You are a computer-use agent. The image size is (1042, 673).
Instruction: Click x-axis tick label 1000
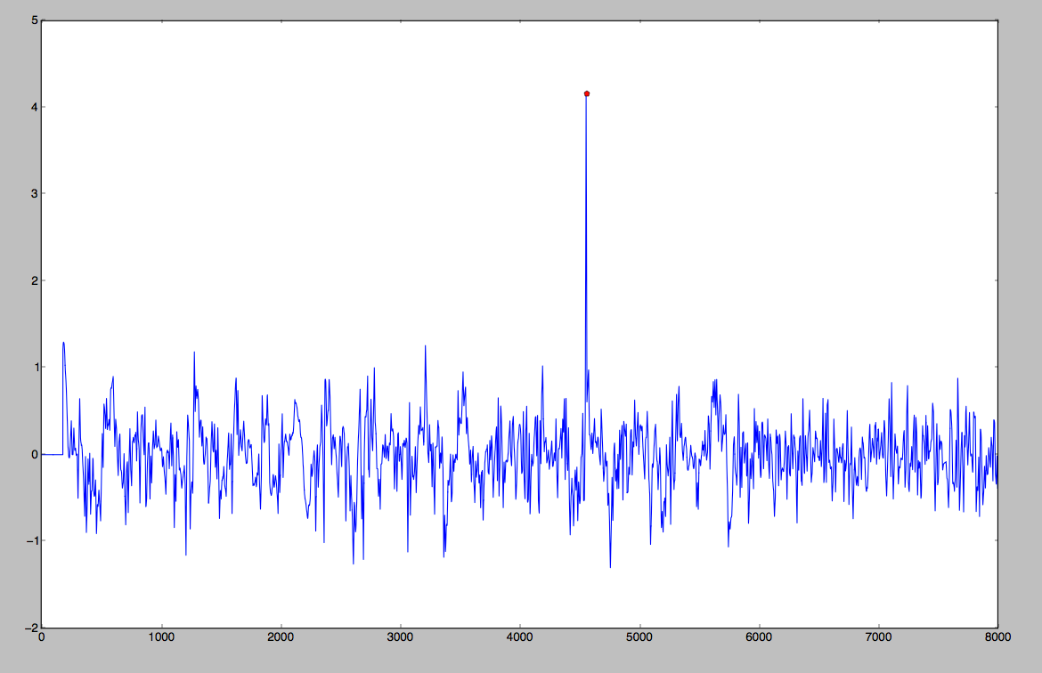(161, 637)
